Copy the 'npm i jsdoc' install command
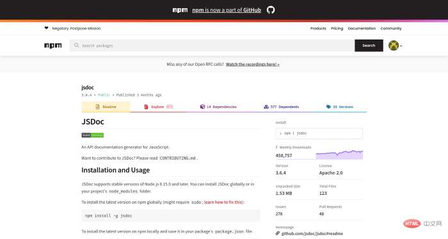The width and height of the screenshot is (448, 239). tap(319, 134)
